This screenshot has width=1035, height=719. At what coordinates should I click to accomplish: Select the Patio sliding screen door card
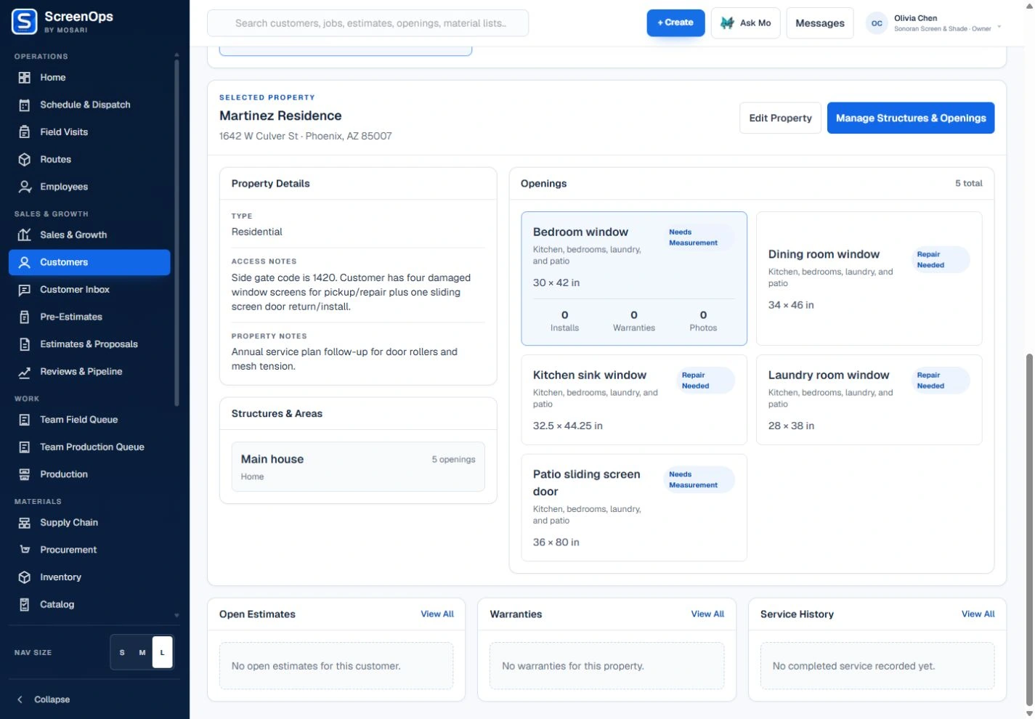(634, 508)
